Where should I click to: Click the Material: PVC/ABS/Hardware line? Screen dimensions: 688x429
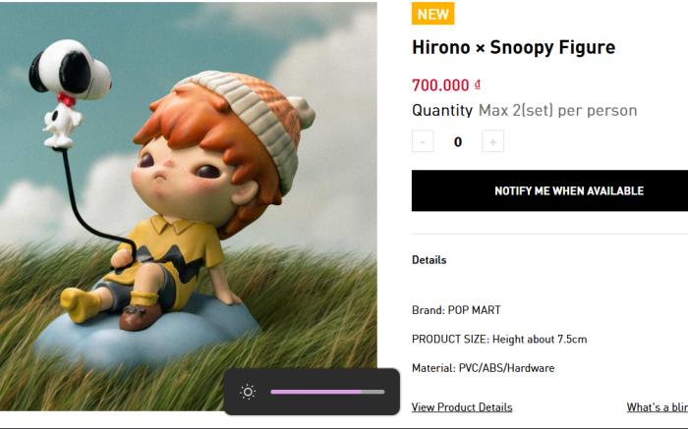[483, 368]
